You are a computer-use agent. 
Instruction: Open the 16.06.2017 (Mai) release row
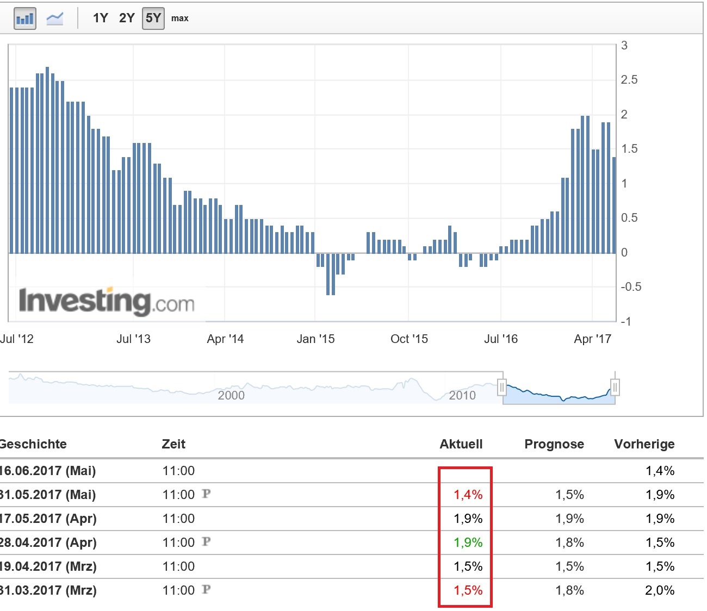point(48,471)
